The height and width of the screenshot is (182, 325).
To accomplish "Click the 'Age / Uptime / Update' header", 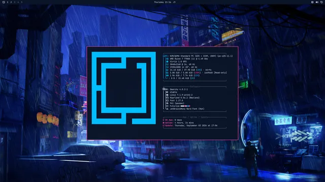I will tap(196, 117).
